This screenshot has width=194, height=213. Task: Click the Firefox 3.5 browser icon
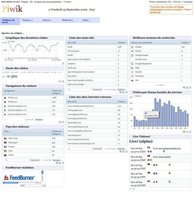[x=5, y=98]
